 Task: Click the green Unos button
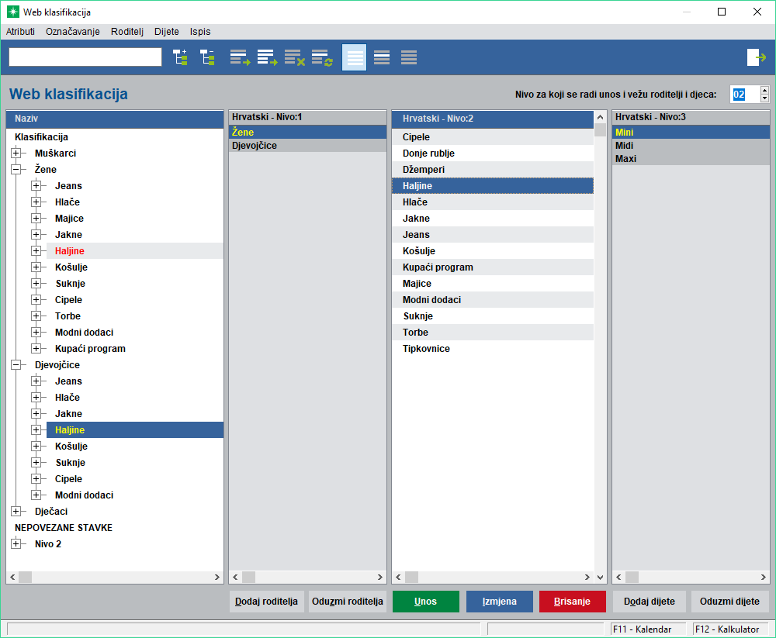(x=425, y=602)
